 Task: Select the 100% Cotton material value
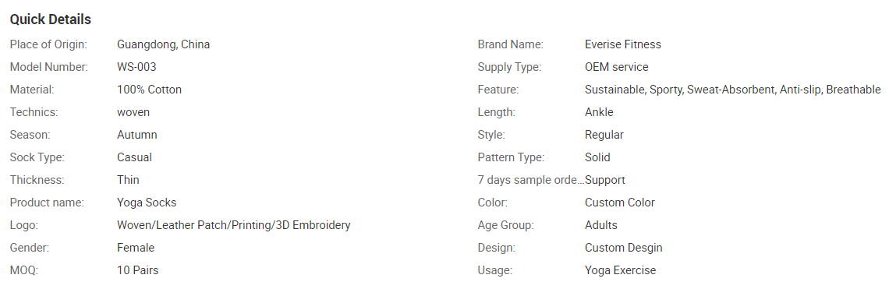tap(149, 90)
